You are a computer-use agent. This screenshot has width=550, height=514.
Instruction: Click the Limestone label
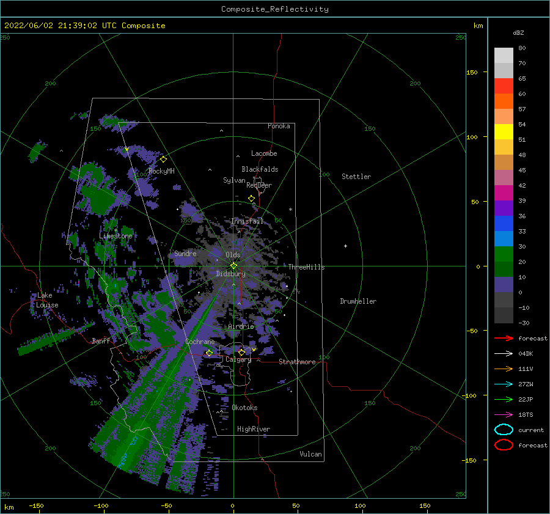pyautogui.click(x=116, y=236)
